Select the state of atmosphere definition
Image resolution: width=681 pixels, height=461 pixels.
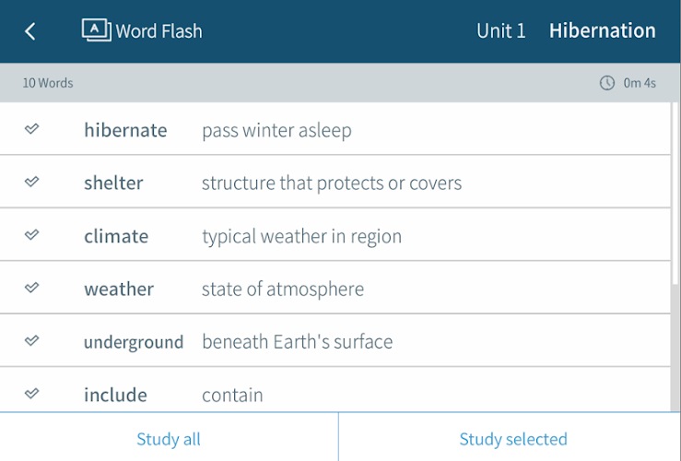click(x=282, y=289)
